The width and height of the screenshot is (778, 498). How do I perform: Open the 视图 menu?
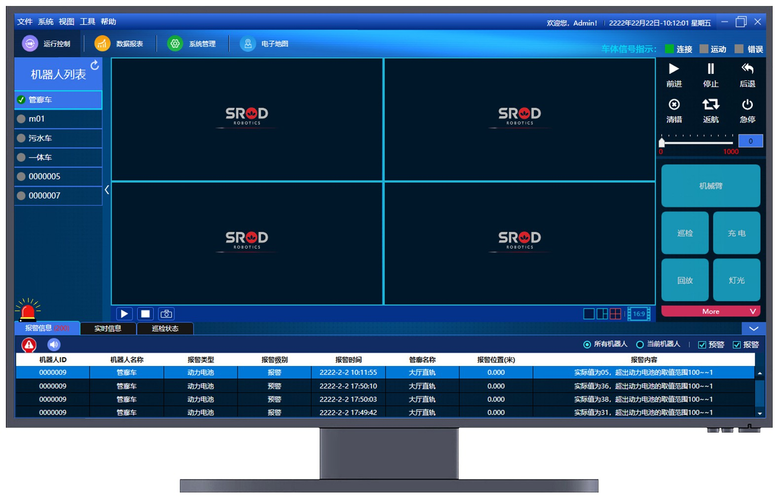click(x=67, y=22)
